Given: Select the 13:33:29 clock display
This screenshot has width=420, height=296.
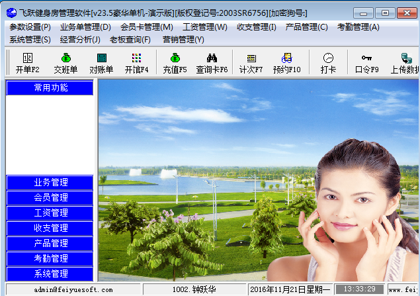Looking at the screenshot, I should coord(360,289).
